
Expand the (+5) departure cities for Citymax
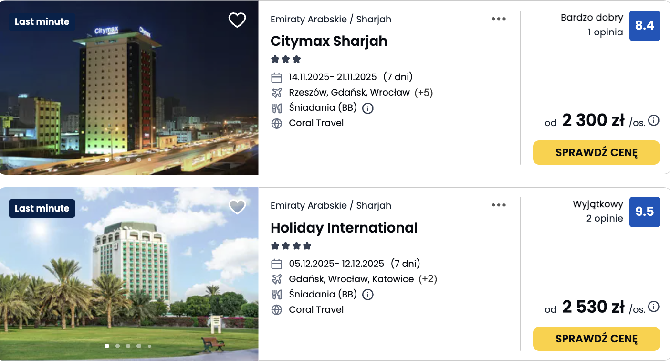(x=424, y=93)
